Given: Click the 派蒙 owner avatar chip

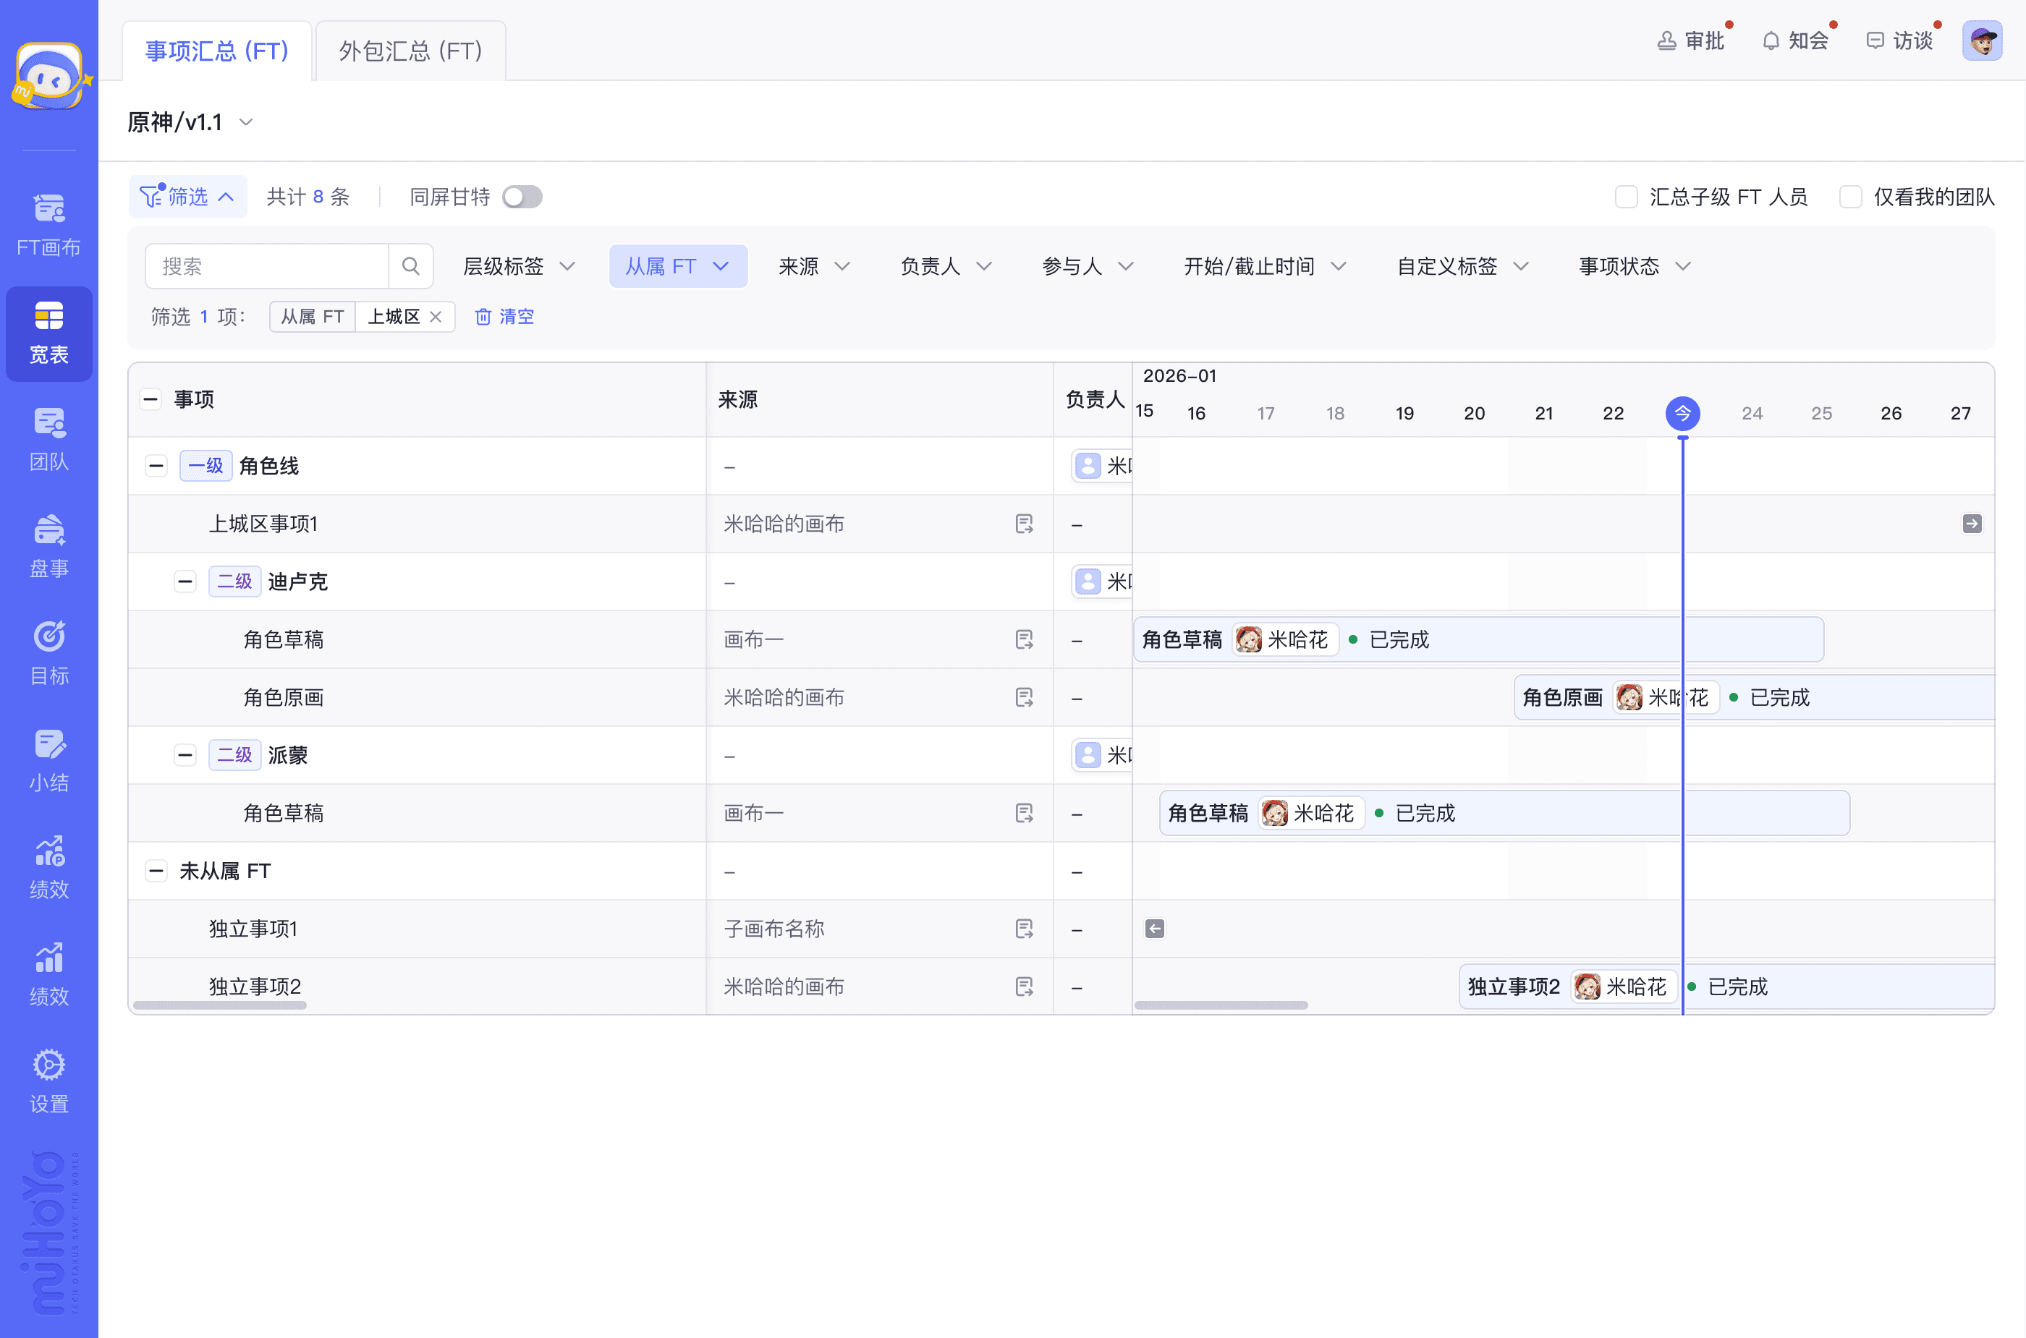Looking at the screenshot, I should click(1102, 755).
